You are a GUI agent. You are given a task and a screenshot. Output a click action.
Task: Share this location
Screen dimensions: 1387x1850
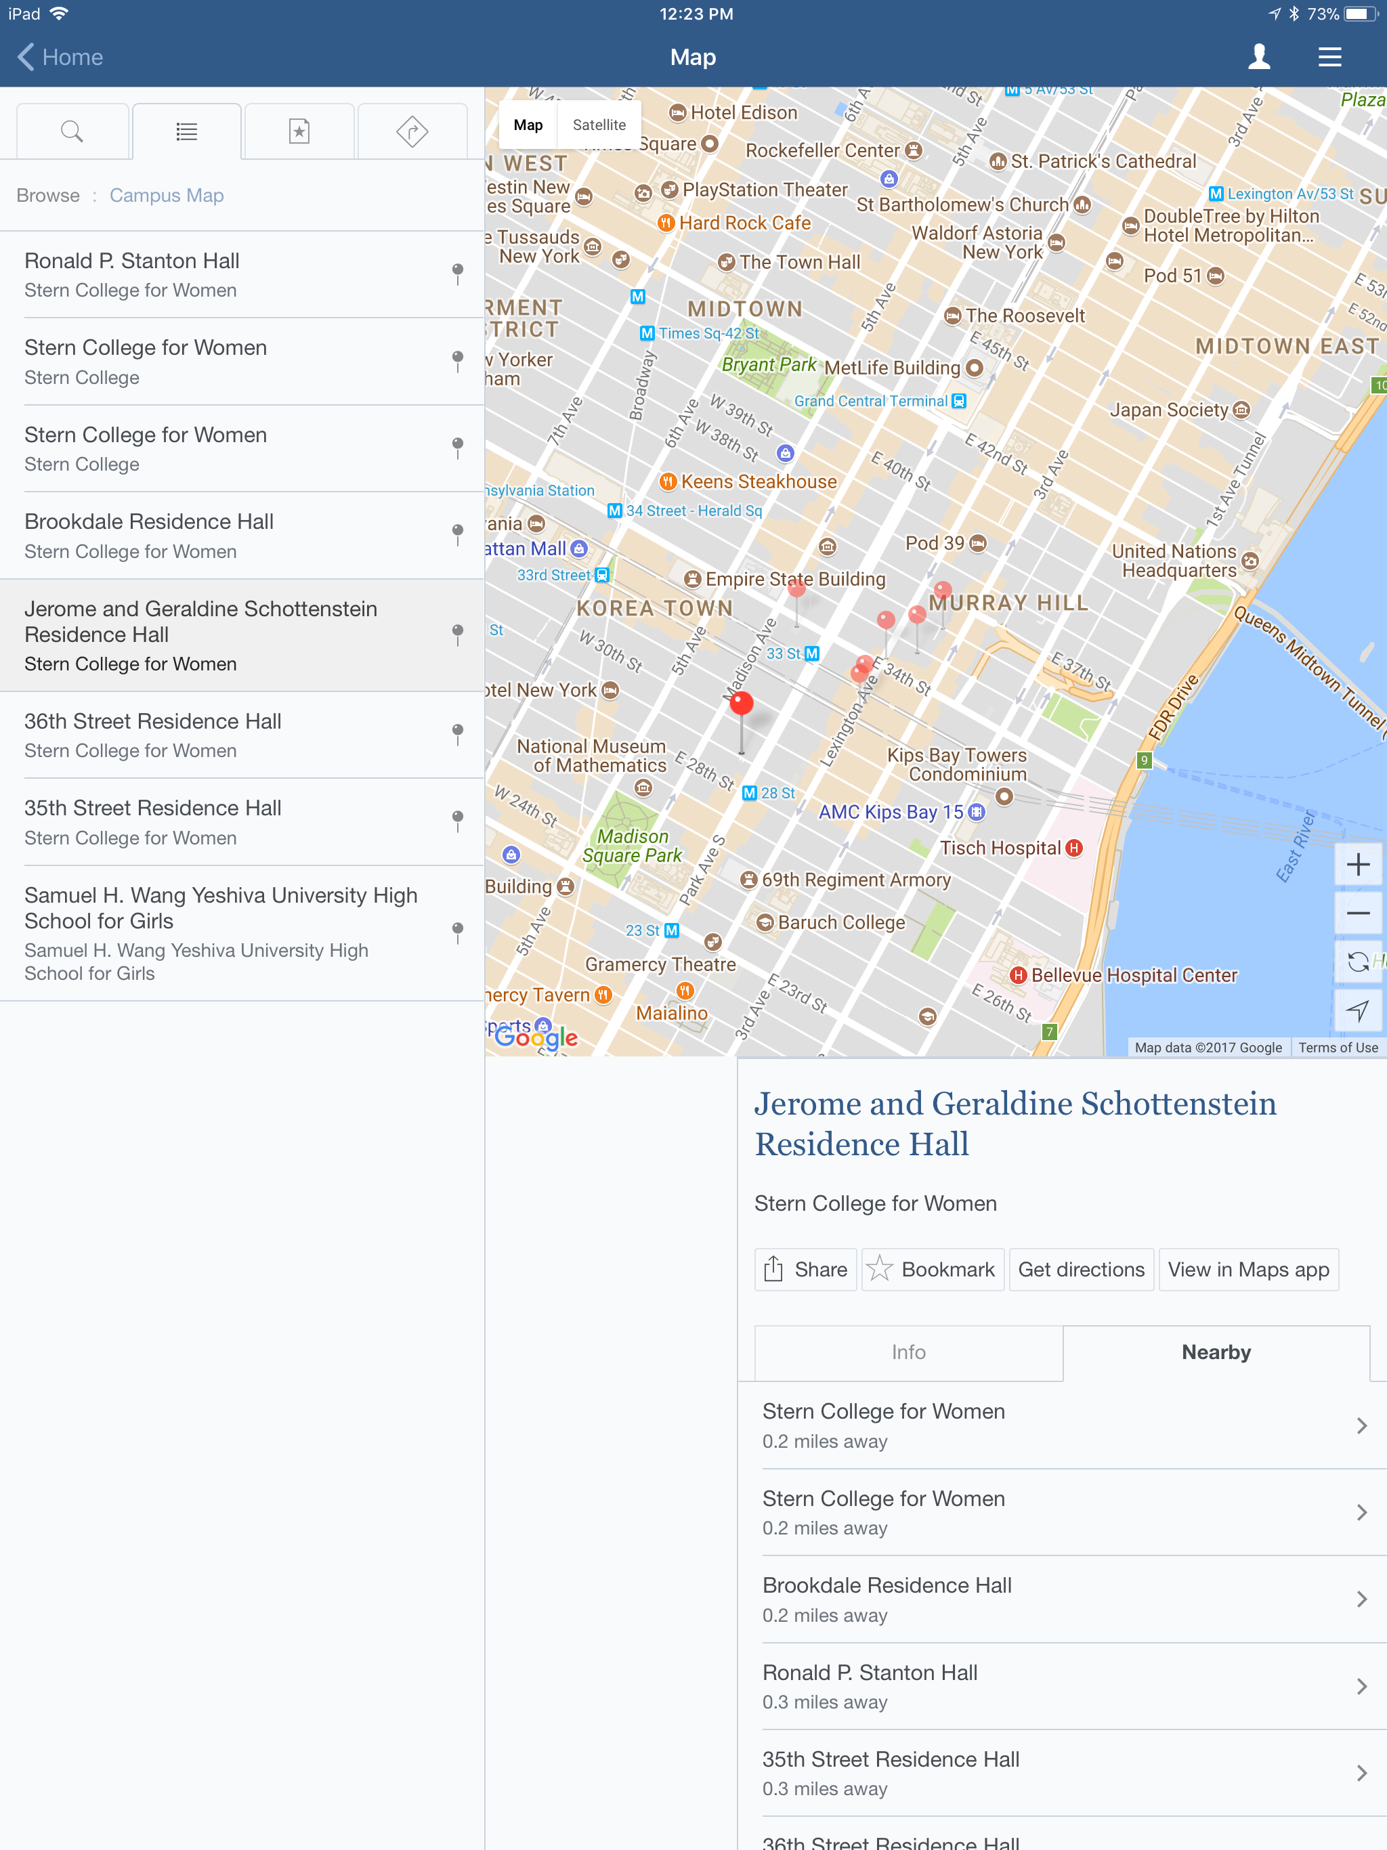pos(806,1270)
